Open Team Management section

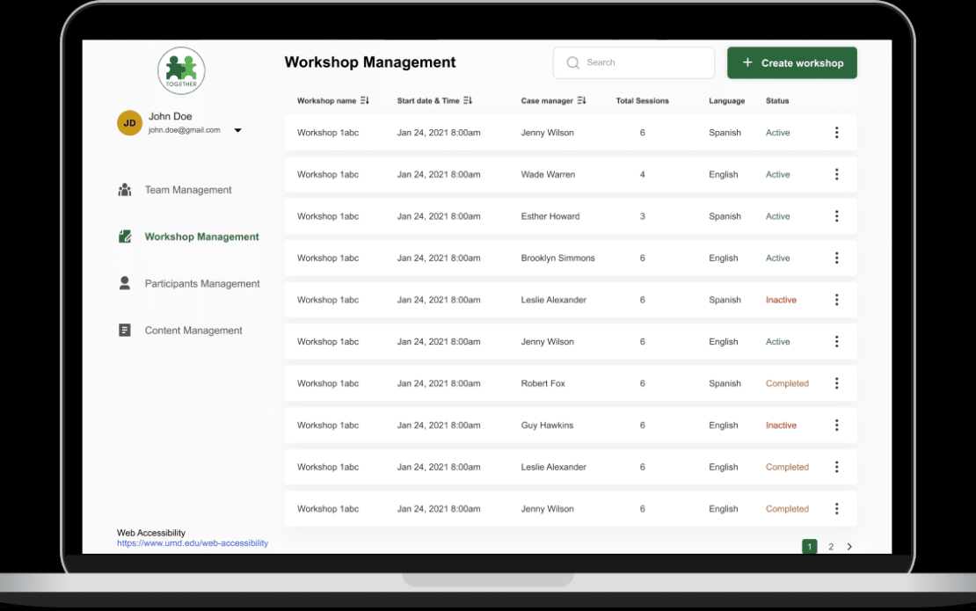point(188,190)
